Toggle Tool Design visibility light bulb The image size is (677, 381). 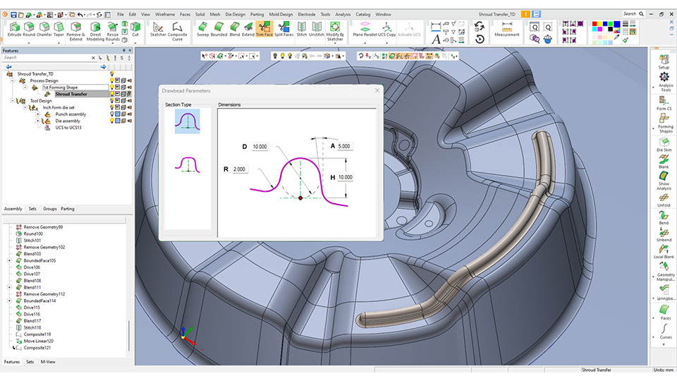(112, 101)
